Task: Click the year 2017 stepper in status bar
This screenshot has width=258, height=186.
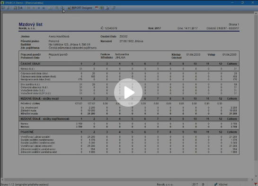Action: coord(203,184)
